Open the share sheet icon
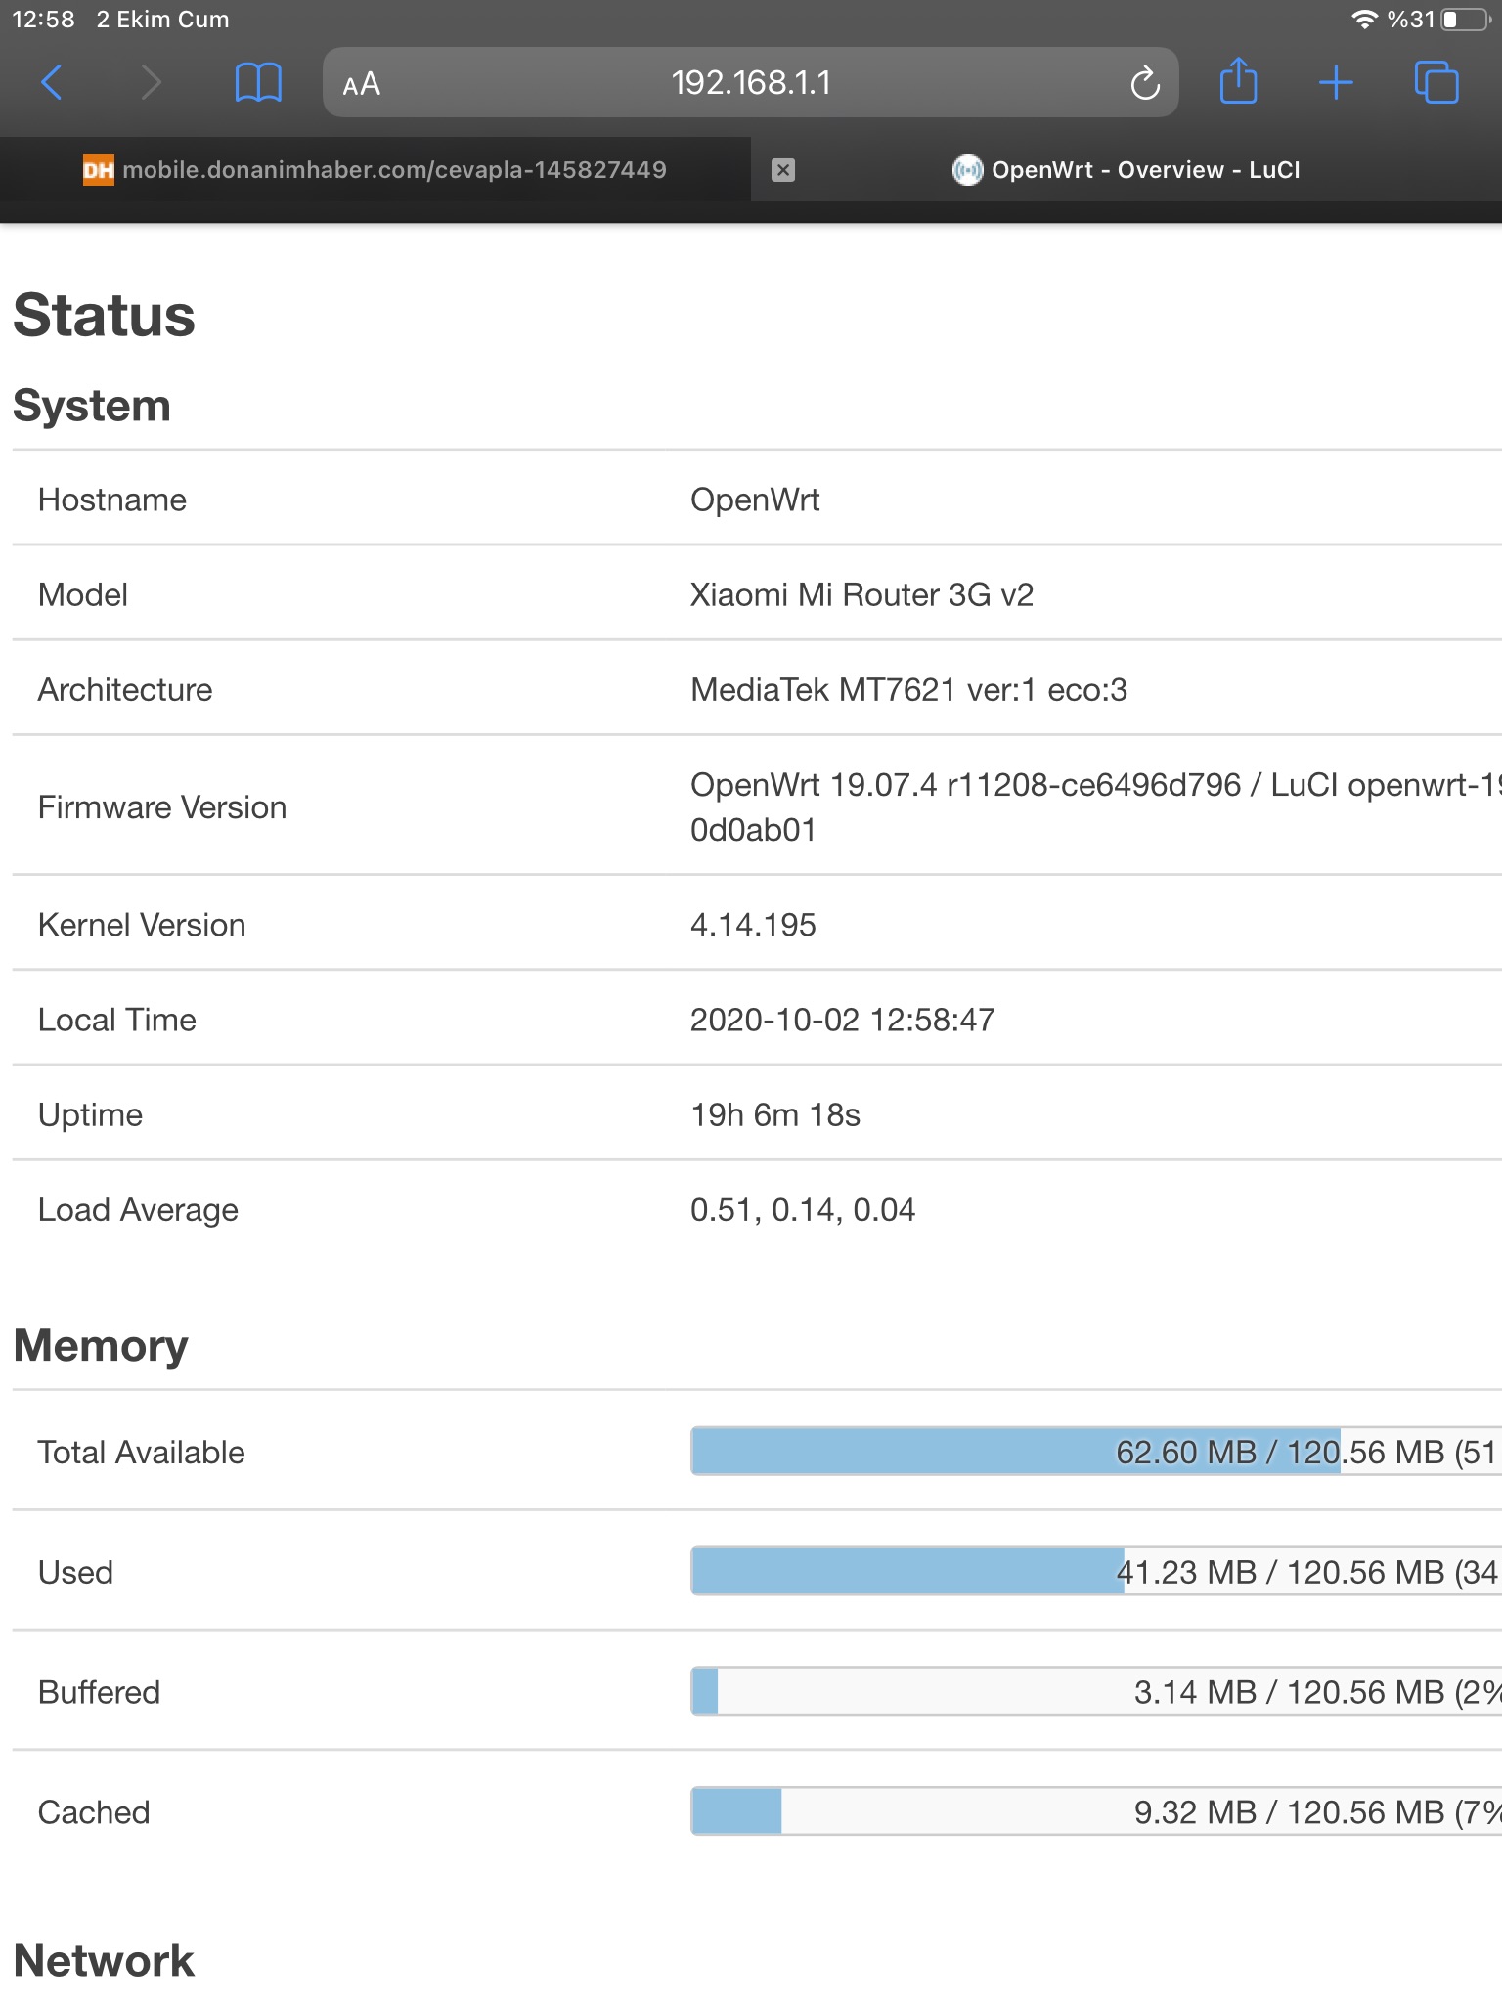This screenshot has width=1502, height=2002. pos(1238,80)
